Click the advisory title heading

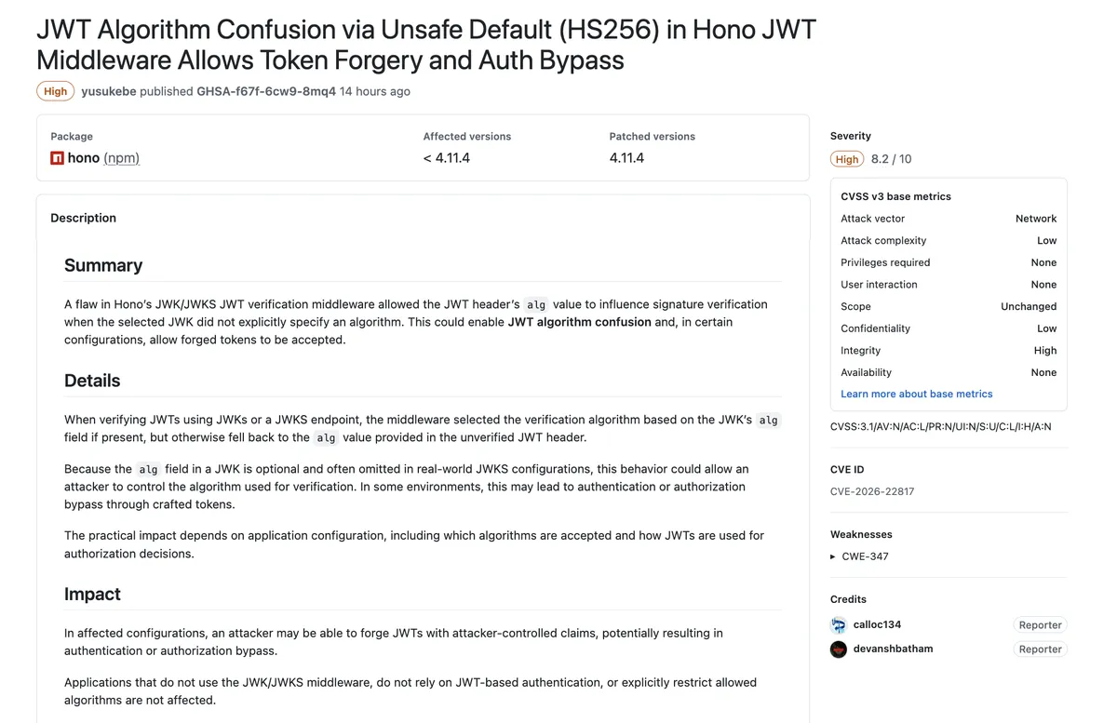[425, 45]
